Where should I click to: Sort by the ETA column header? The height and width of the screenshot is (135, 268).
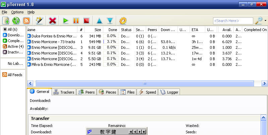[x=197, y=30]
